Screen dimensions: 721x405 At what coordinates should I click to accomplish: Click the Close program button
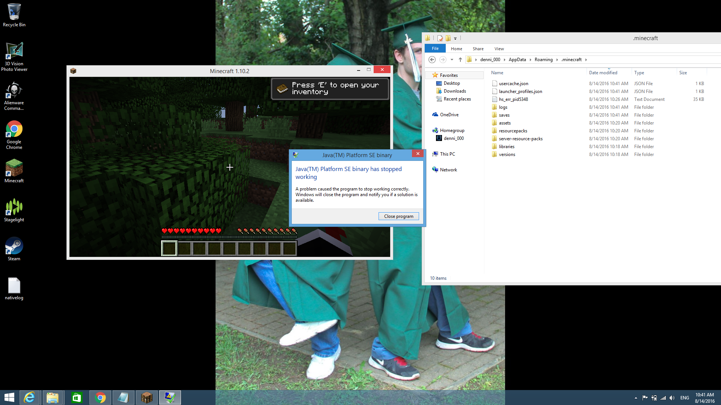pos(398,216)
